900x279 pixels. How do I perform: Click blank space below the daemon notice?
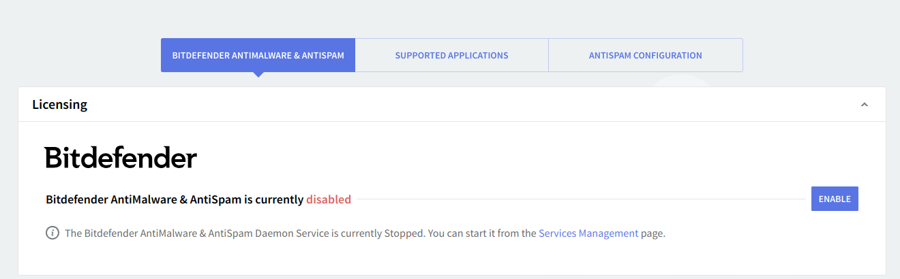[x=450, y=260]
